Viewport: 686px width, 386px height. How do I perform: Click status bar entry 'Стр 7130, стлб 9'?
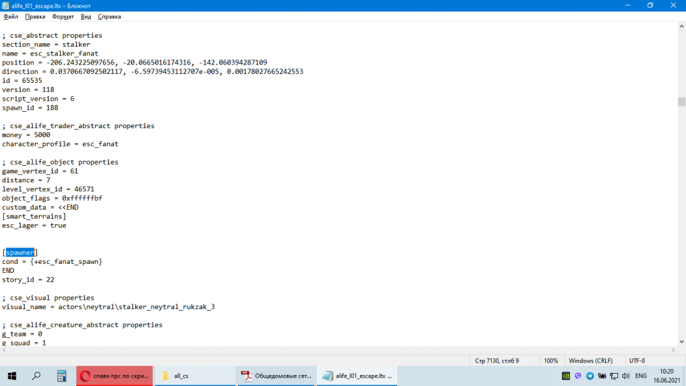497,361
